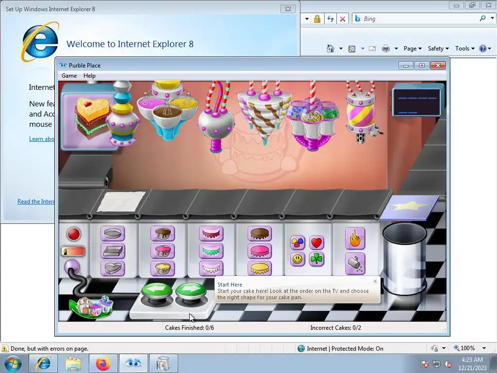This screenshot has height=373, width=497.
Task: Click the flame torch button
Action: pos(355,238)
